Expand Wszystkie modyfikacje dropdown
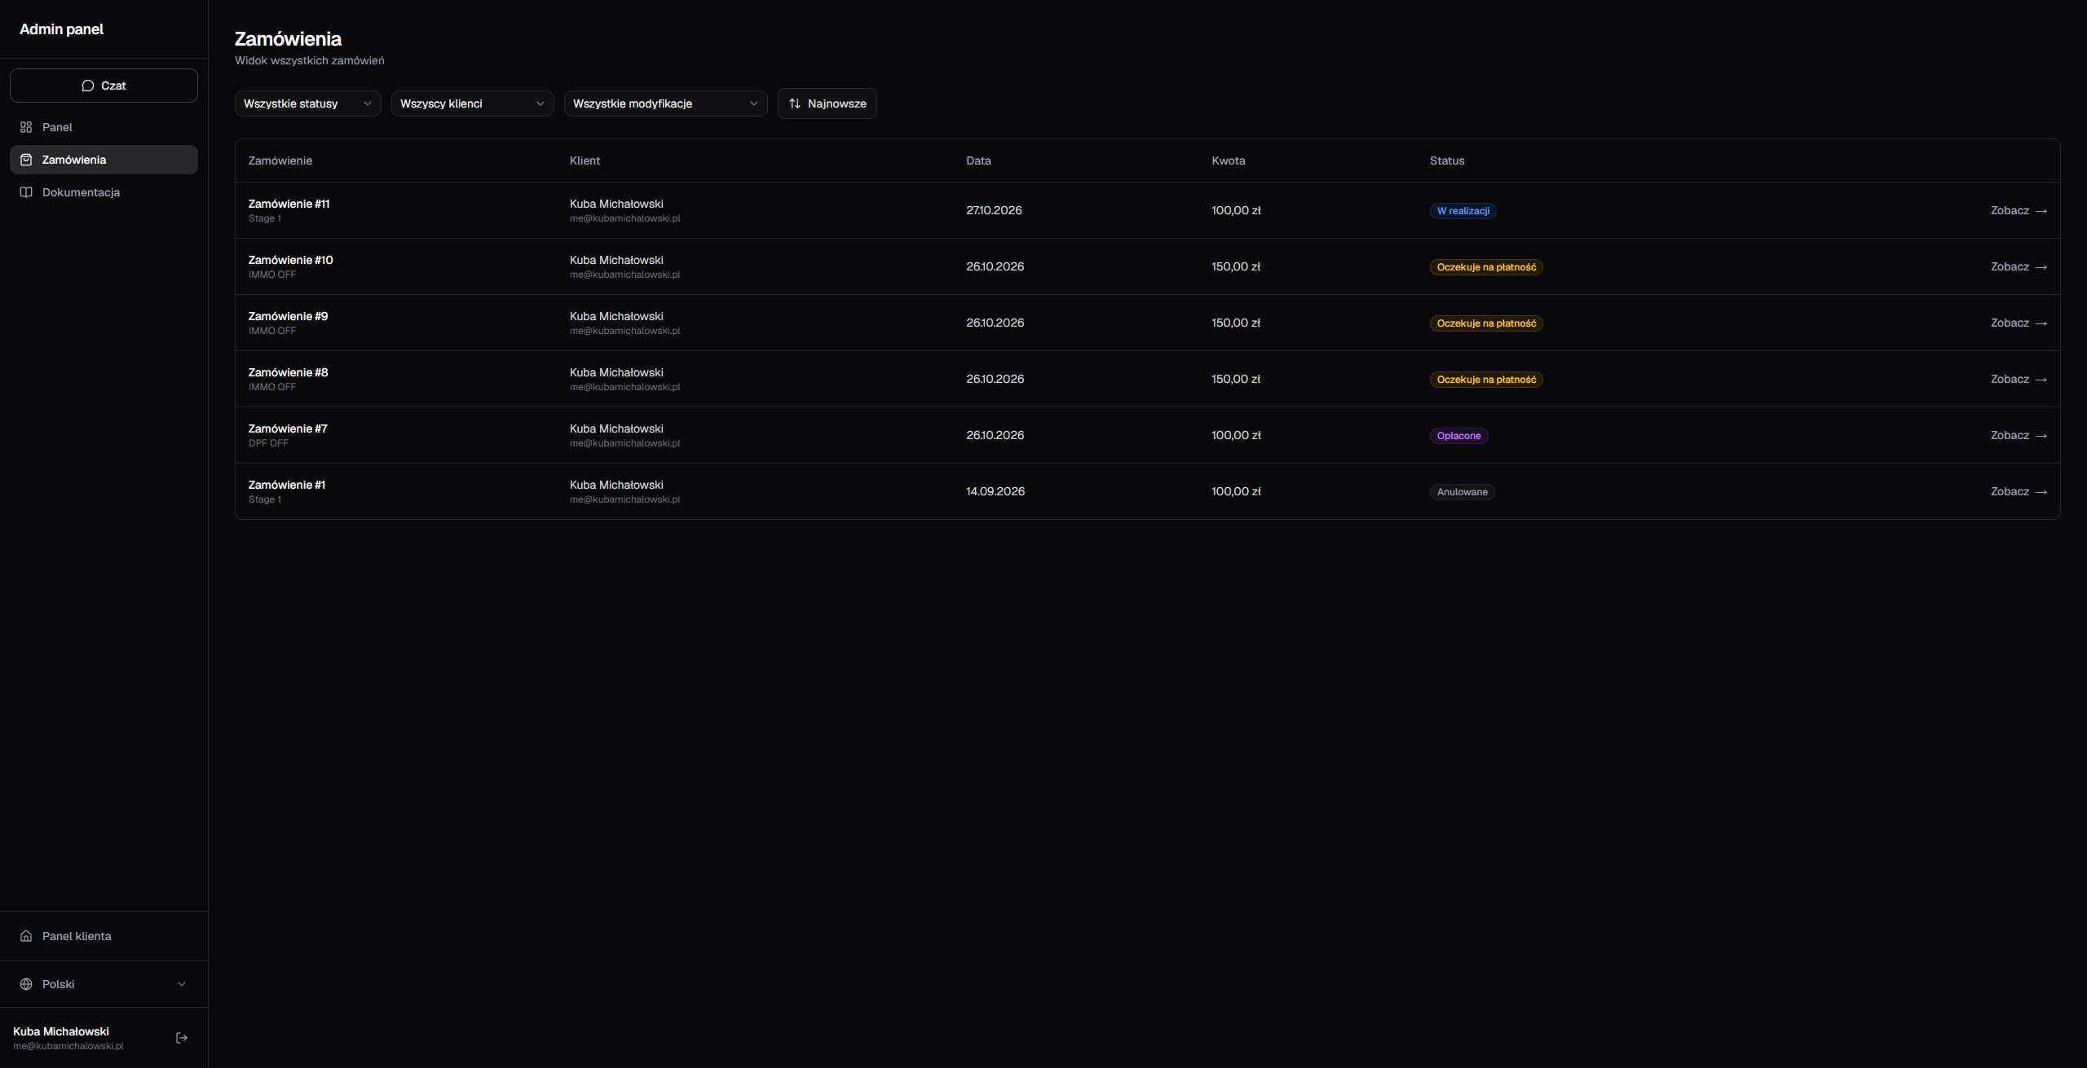 pyautogui.click(x=666, y=103)
